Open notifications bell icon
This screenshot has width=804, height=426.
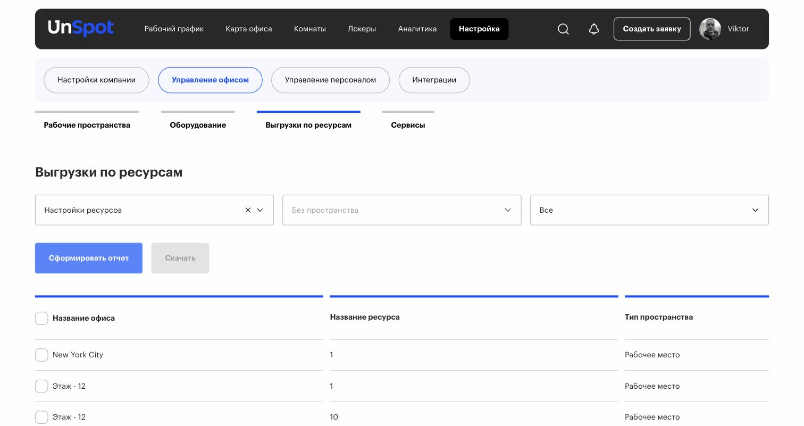(x=594, y=29)
